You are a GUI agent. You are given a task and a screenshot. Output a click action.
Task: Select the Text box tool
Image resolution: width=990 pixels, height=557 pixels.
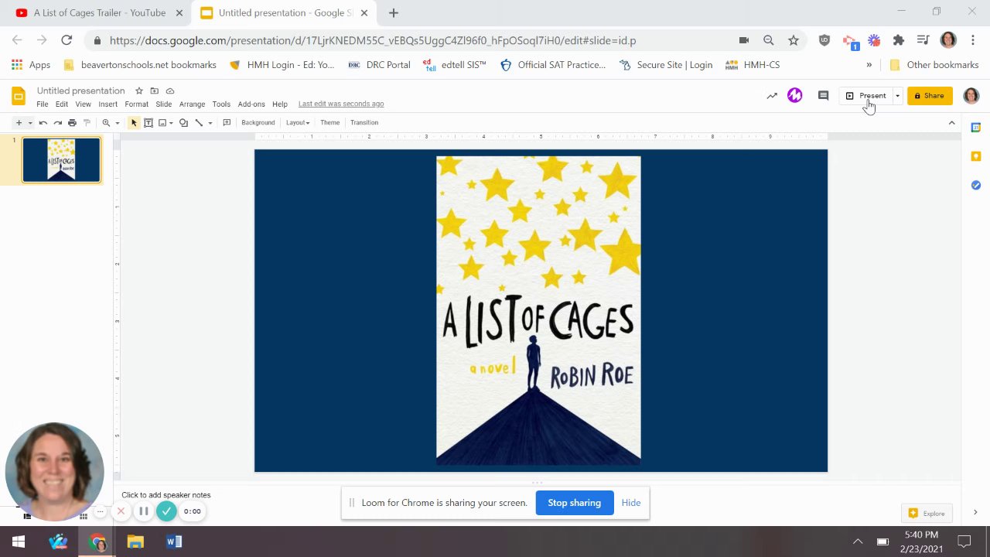(x=148, y=122)
